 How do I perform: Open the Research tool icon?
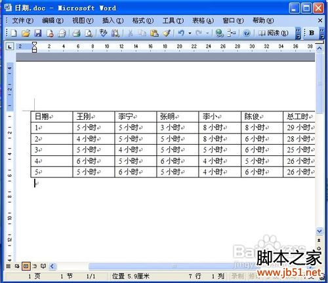[x=115, y=33]
